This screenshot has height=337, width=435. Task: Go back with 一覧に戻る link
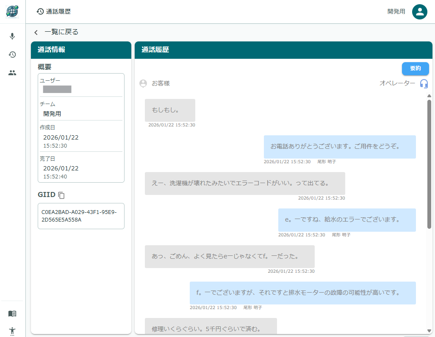61,32
